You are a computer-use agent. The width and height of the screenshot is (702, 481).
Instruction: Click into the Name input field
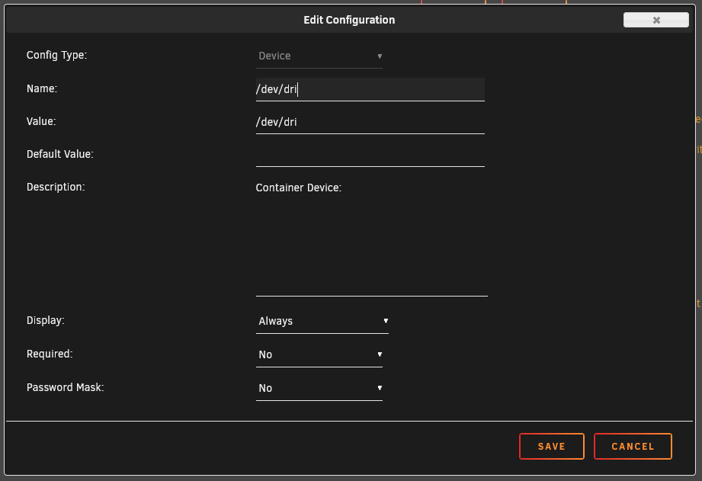pyautogui.click(x=370, y=89)
